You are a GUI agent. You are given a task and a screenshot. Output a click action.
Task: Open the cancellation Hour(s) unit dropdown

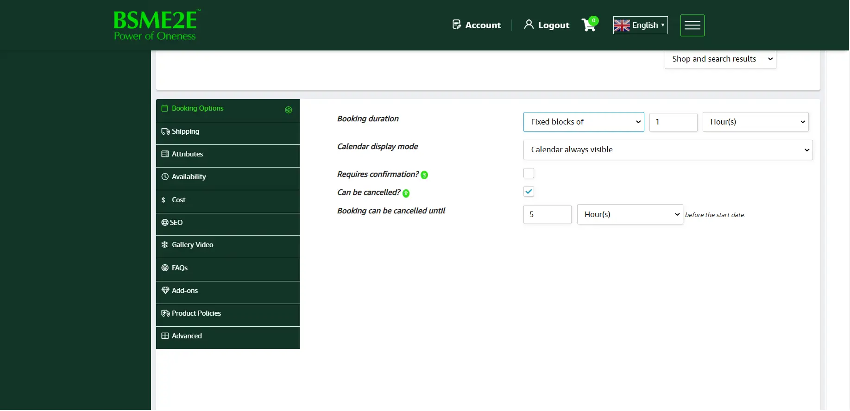point(630,215)
